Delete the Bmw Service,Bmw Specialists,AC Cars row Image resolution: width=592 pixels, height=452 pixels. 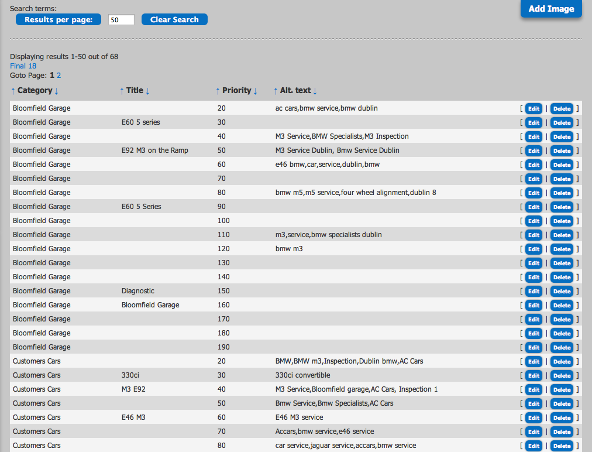[562, 403]
